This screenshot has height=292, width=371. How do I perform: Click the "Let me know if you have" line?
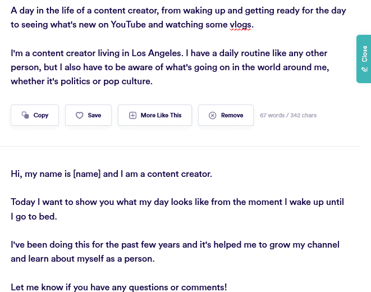(x=118, y=287)
